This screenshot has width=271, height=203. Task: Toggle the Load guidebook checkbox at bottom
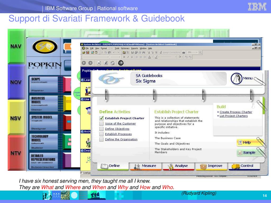coord(82,173)
